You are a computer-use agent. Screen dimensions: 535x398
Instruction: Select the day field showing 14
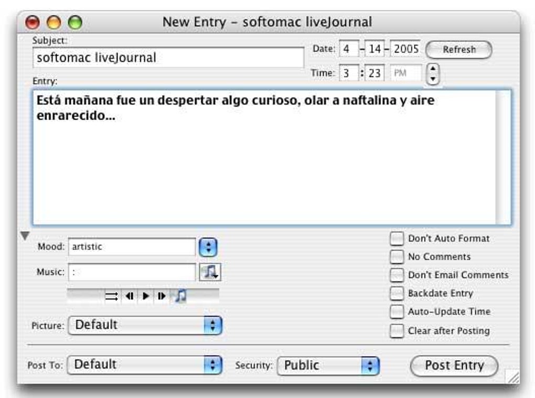tap(374, 49)
